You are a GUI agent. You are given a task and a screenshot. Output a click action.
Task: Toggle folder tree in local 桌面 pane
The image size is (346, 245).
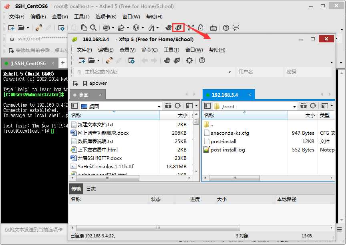click(x=74, y=106)
